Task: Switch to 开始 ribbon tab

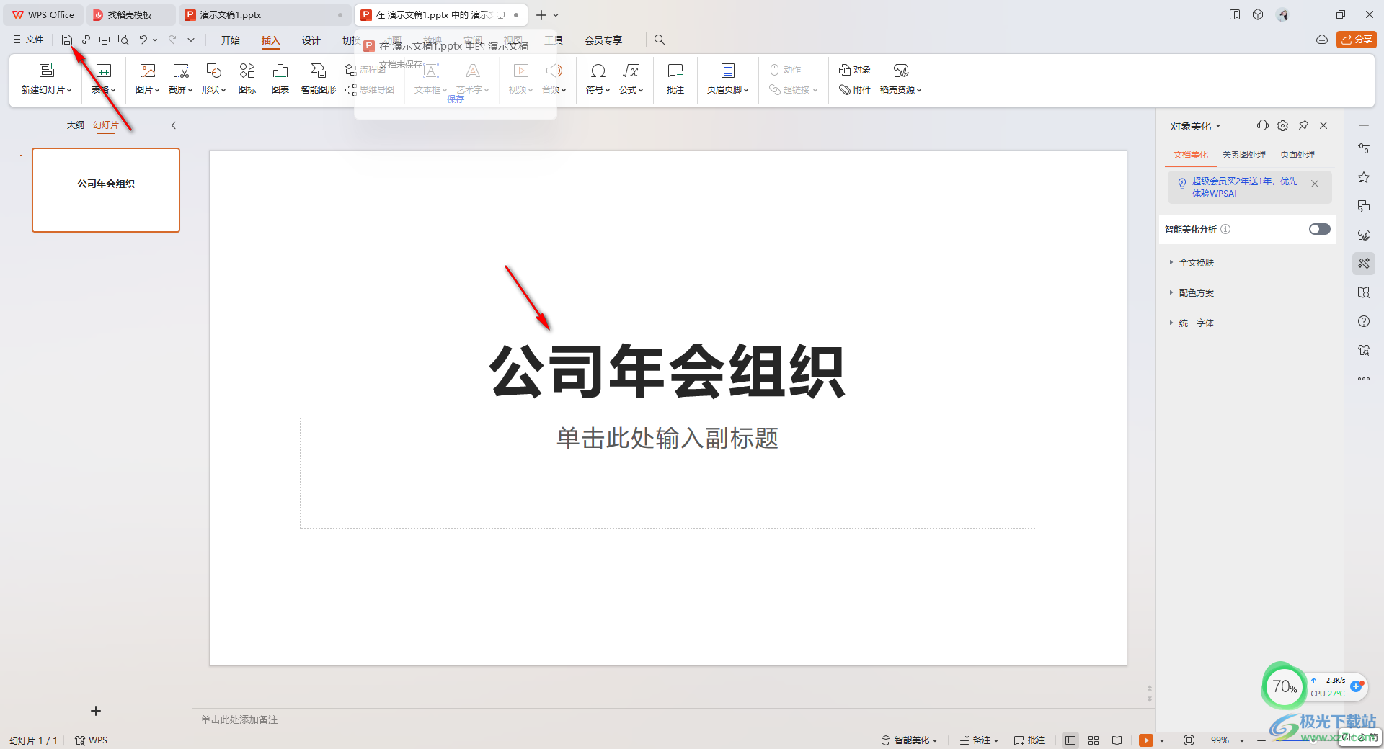Action: [231, 40]
